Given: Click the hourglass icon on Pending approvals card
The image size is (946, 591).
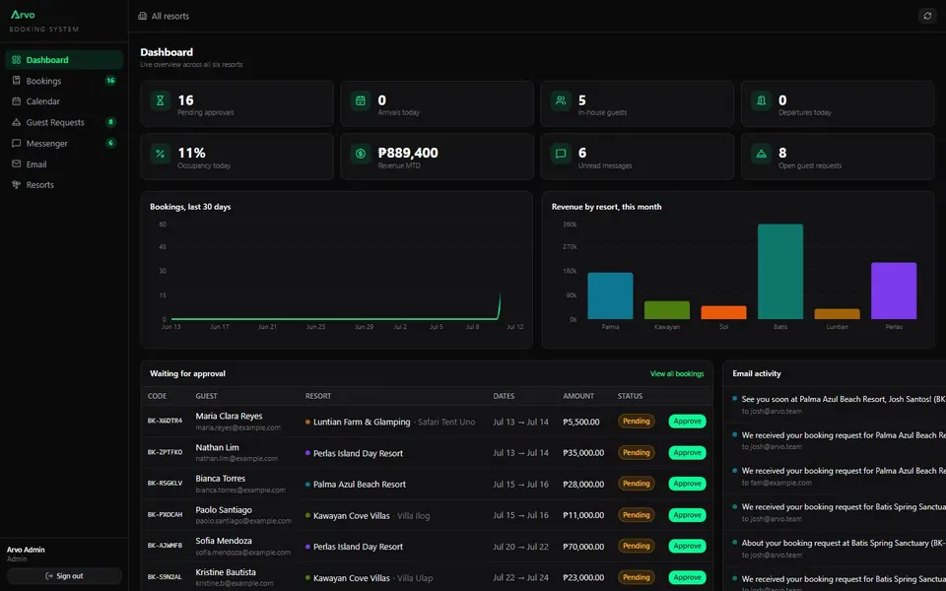Looking at the screenshot, I should [160, 100].
